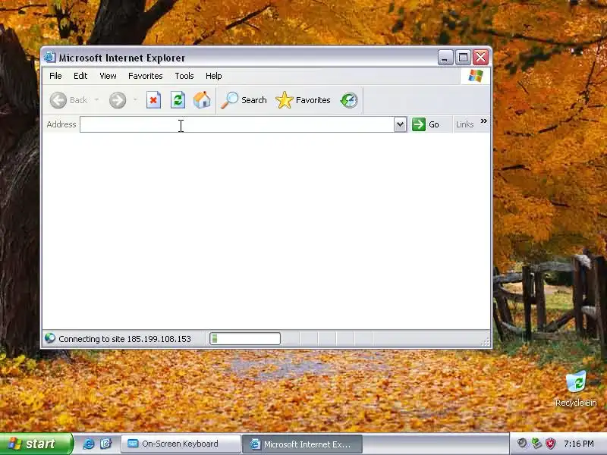Open the History pane icon

point(349,100)
